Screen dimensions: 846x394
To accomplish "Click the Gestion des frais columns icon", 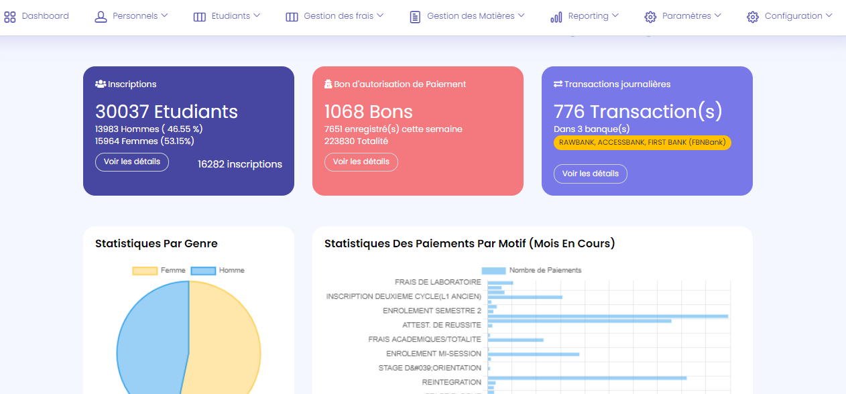I will click(292, 17).
